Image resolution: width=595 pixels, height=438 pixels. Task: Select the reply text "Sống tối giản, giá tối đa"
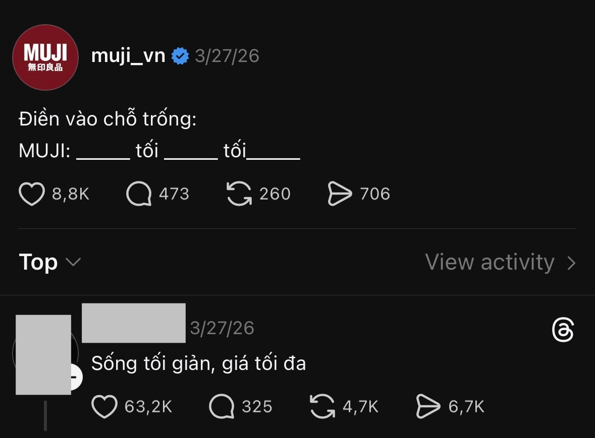[x=198, y=363]
